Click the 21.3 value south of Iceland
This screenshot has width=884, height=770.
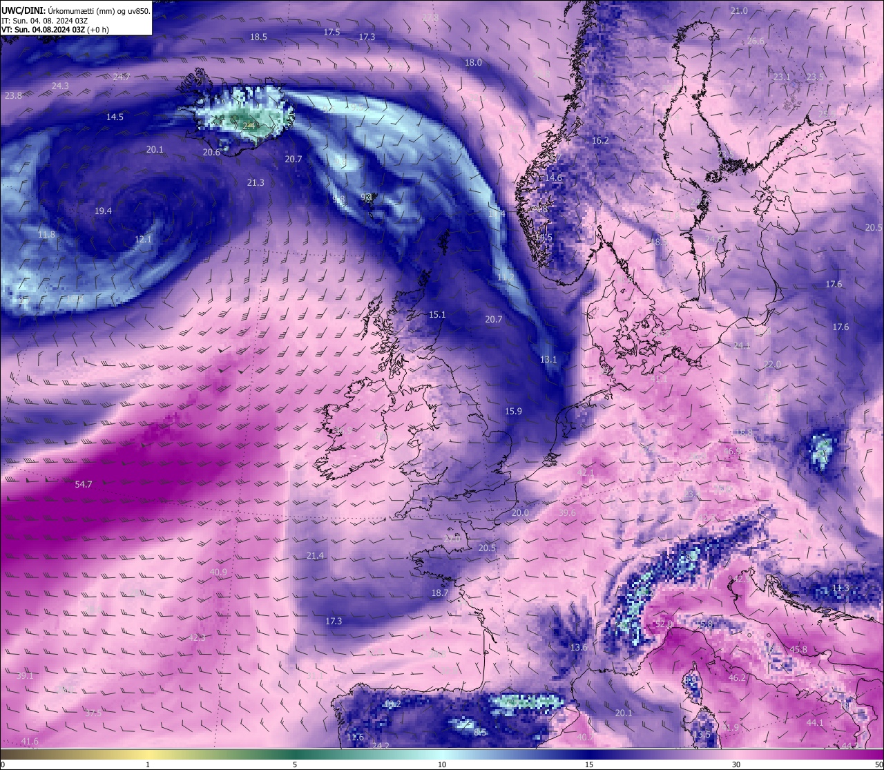(x=256, y=183)
